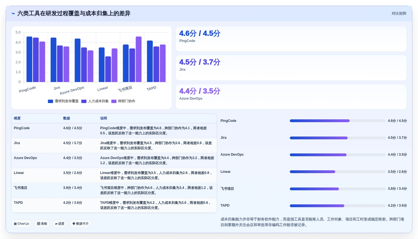
Task: Select the PingCode 4.6分 / 4.5分 data card
Action: pos(291,39)
